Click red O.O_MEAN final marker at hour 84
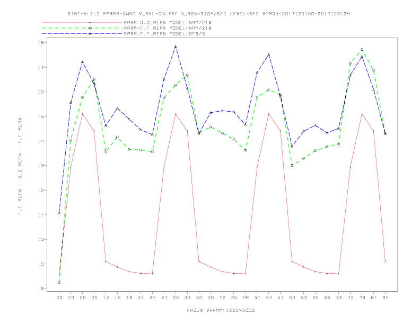This screenshot has width=420, height=324. pos(385,262)
